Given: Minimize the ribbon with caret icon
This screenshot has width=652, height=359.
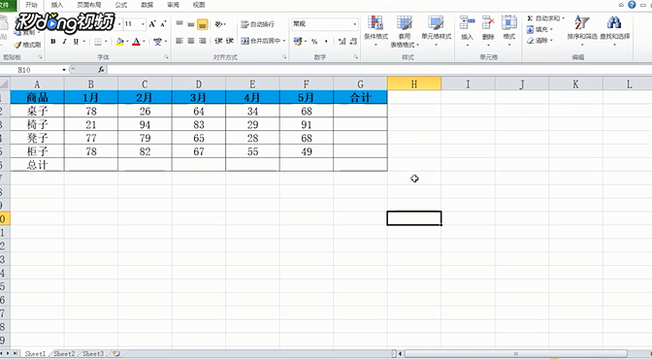Looking at the screenshot, I should click(x=621, y=5).
